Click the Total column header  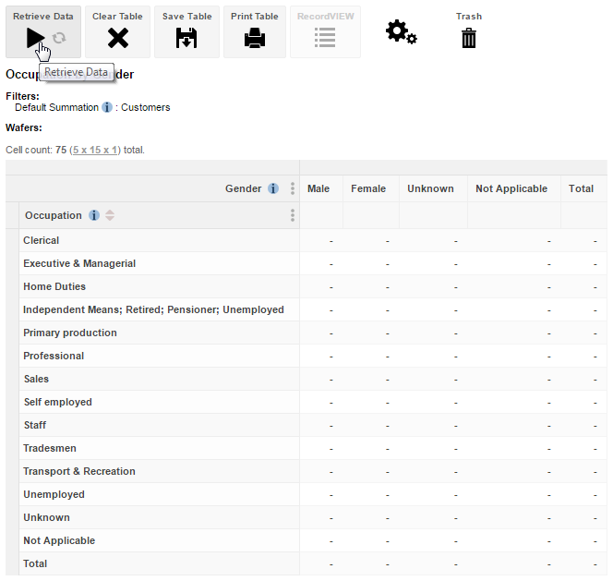pyautogui.click(x=581, y=188)
